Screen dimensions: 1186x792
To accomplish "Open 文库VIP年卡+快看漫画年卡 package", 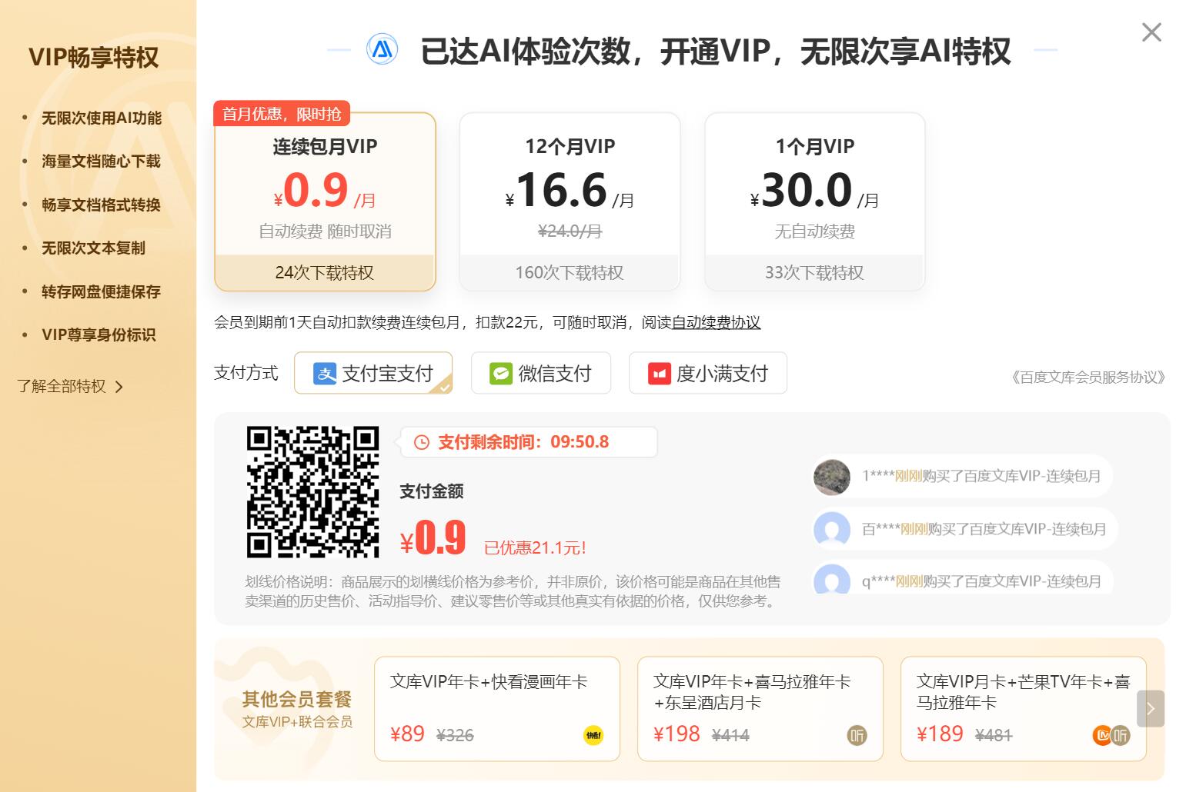I will pos(497,709).
